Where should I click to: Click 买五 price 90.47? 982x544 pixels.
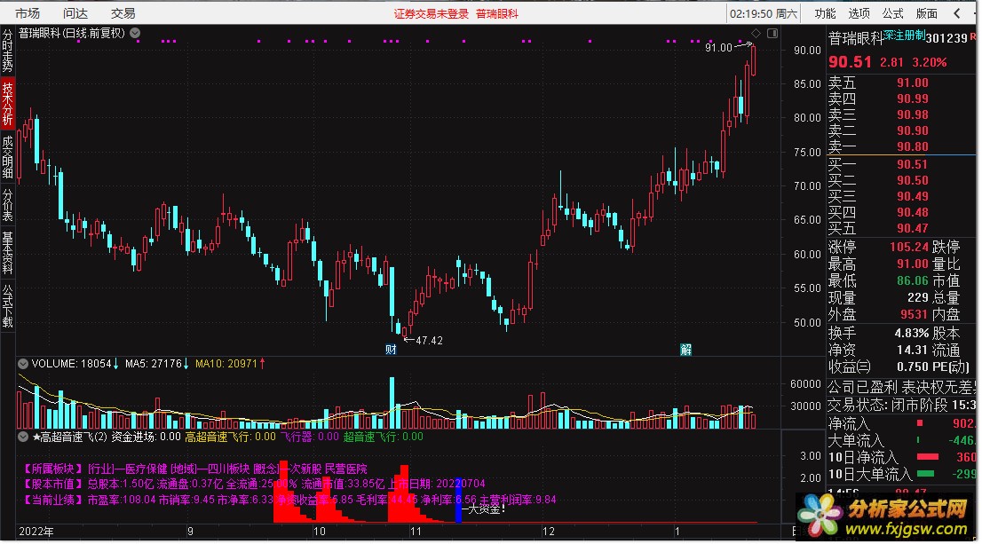tap(913, 228)
